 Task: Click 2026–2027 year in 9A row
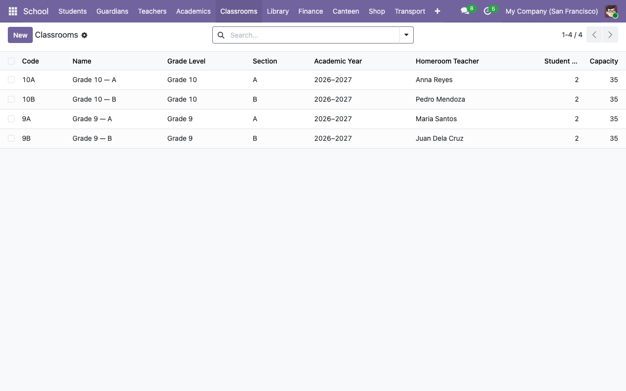pyautogui.click(x=333, y=119)
